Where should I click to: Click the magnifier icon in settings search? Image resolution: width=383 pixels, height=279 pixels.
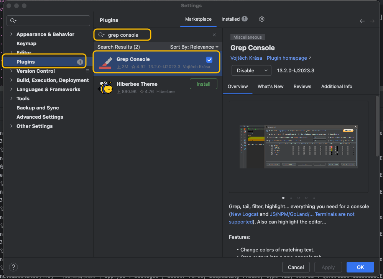click(x=13, y=21)
